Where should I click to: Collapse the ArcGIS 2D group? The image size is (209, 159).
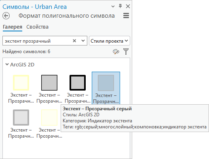pos(7,64)
